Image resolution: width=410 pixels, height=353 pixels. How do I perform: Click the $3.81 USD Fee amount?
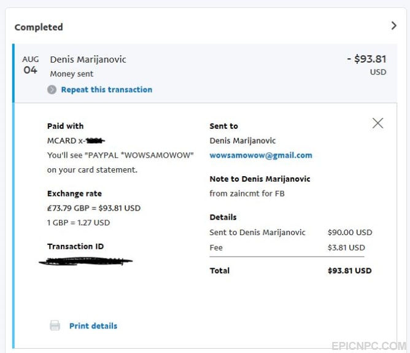pyautogui.click(x=346, y=247)
